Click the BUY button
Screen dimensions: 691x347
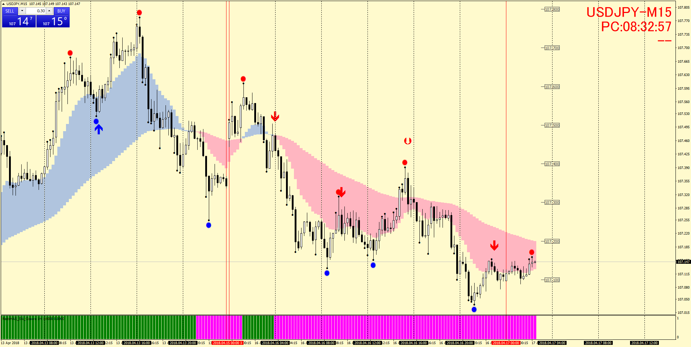pyautogui.click(x=61, y=11)
